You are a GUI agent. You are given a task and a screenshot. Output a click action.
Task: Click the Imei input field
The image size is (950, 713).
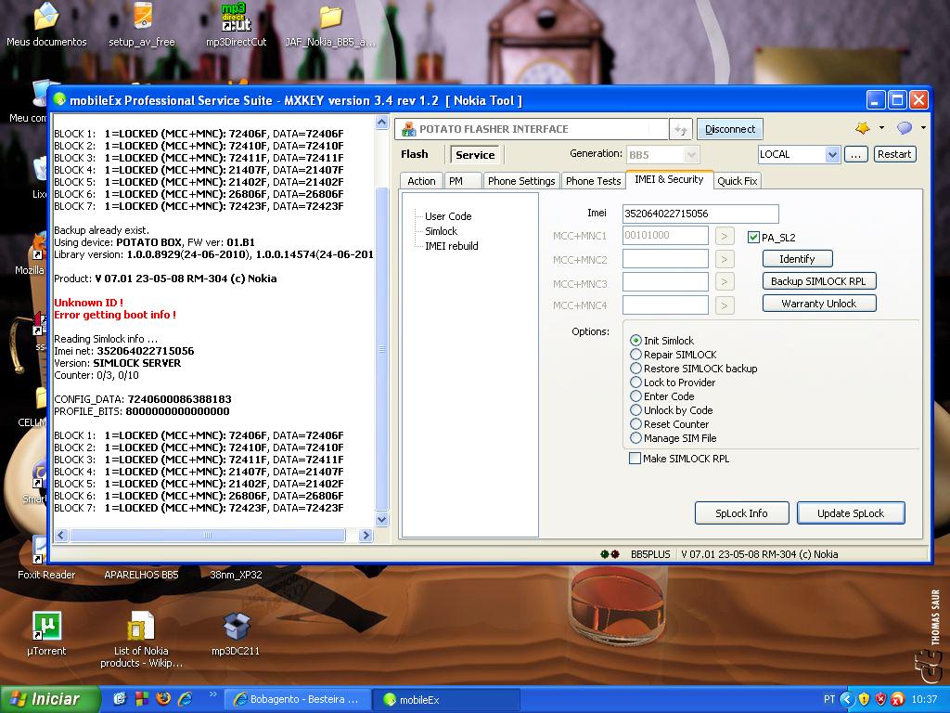(700, 214)
